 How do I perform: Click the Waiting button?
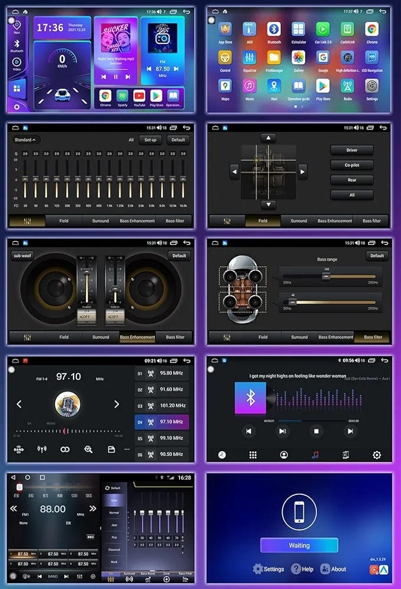(x=299, y=545)
